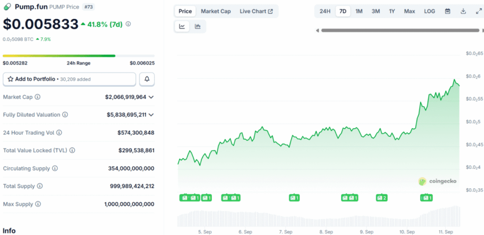Select the 24H time range
The width and height of the screenshot is (484, 235).
pyautogui.click(x=325, y=11)
